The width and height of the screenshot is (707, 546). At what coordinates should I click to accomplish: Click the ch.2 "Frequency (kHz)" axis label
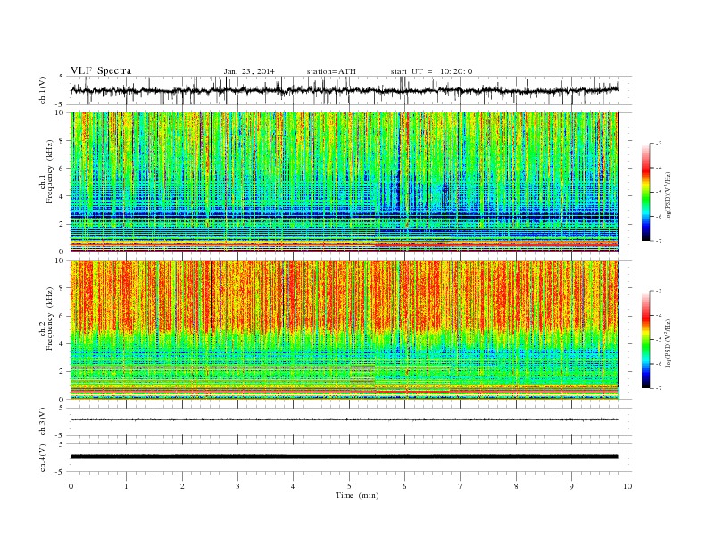tap(49, 318)
